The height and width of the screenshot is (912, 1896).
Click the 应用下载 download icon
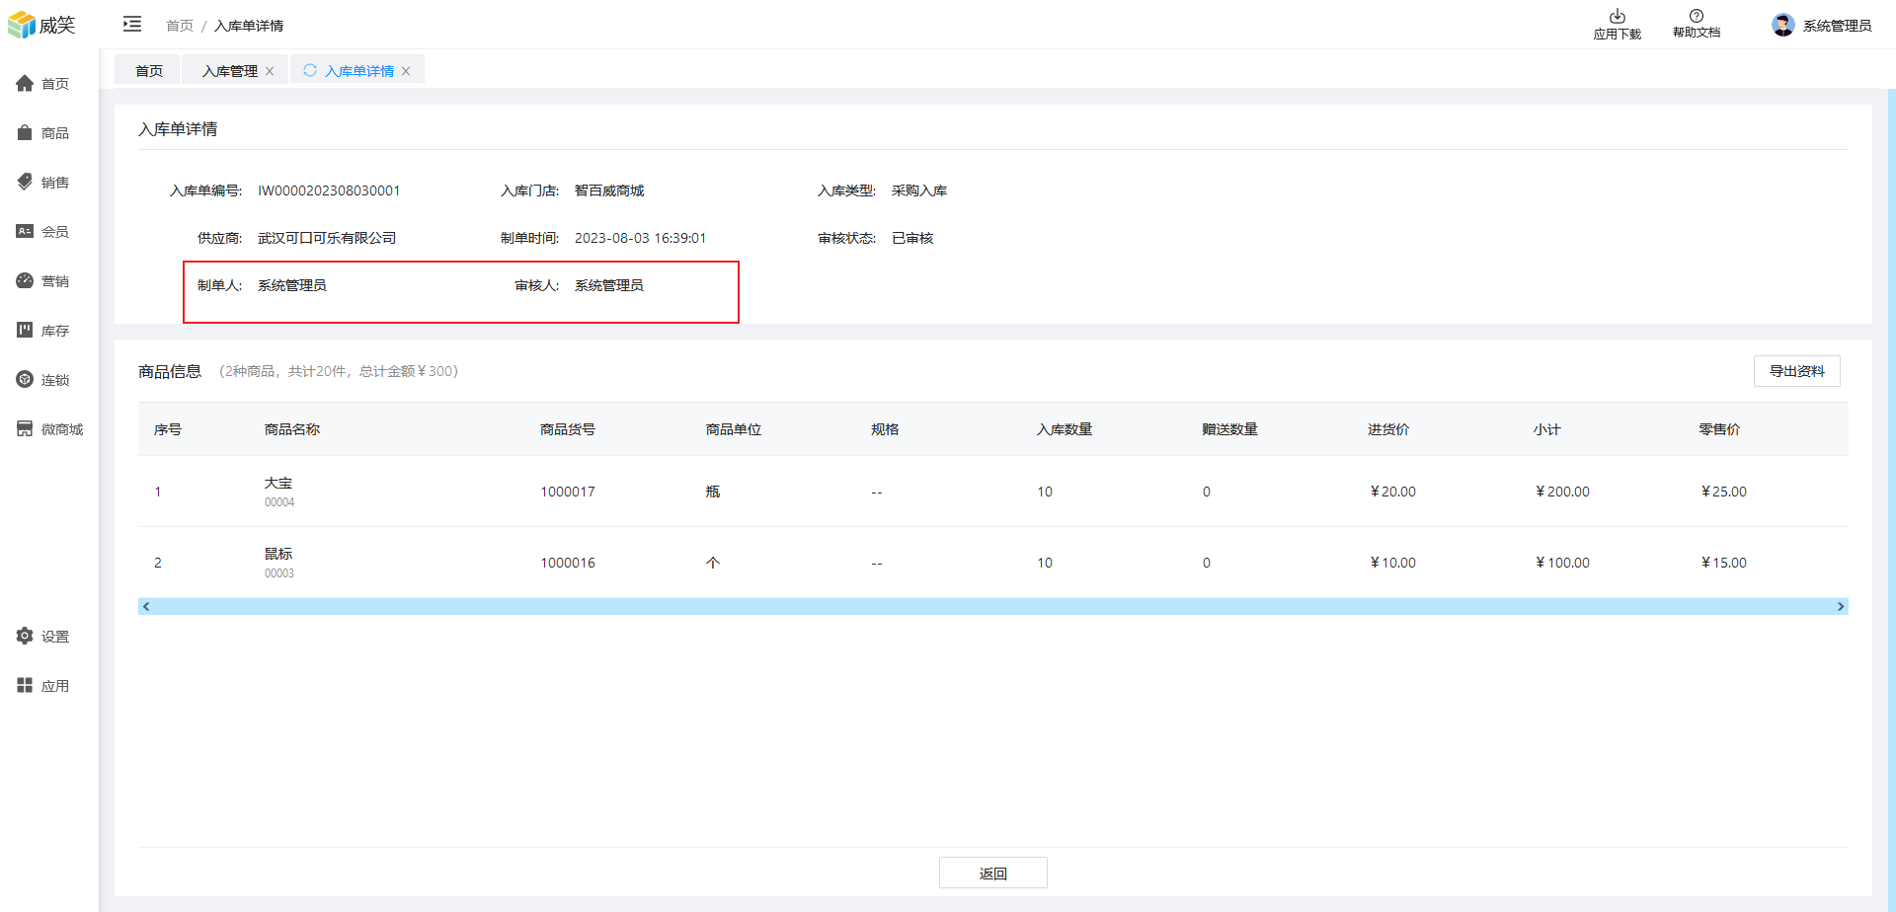tap(1617, 17)
